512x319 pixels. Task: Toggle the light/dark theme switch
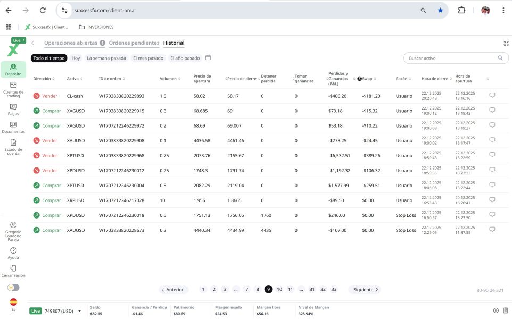[13, 288]
